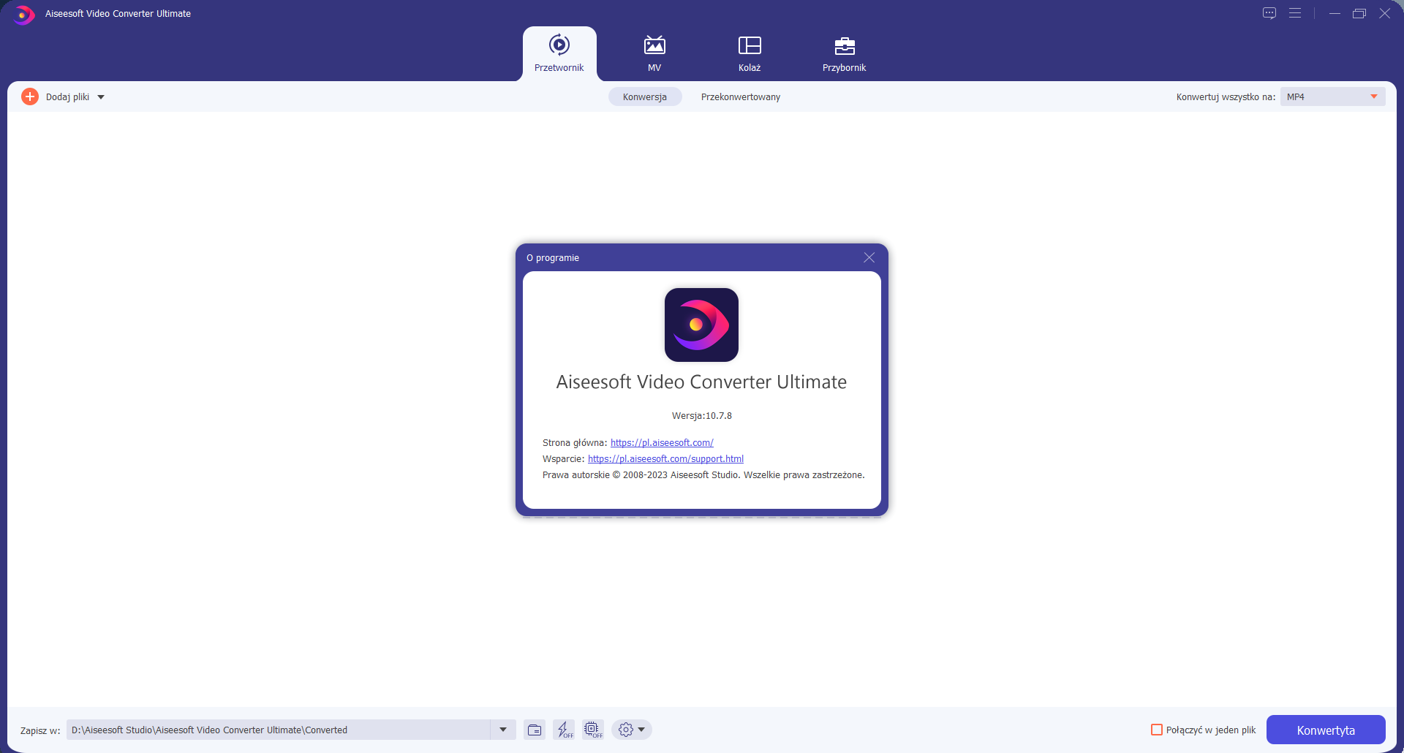Screen dimensions: 1404x753
Task: Click the Prawa autorskie copyright line
Action: (x=703, y=474)
